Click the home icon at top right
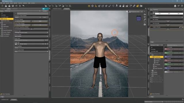This screenshot has height=103, width=184. 175,6
